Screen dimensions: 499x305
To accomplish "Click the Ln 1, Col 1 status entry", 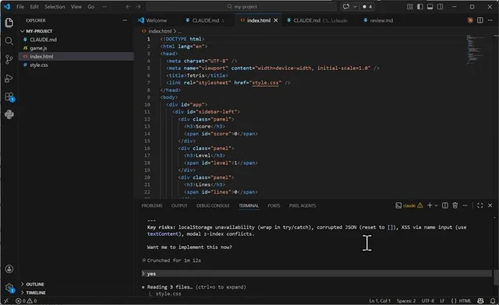I will tap(380, 300).
